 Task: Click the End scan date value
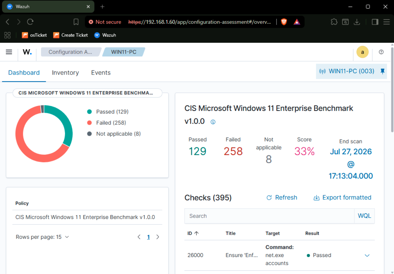click(x=351, y=164)
